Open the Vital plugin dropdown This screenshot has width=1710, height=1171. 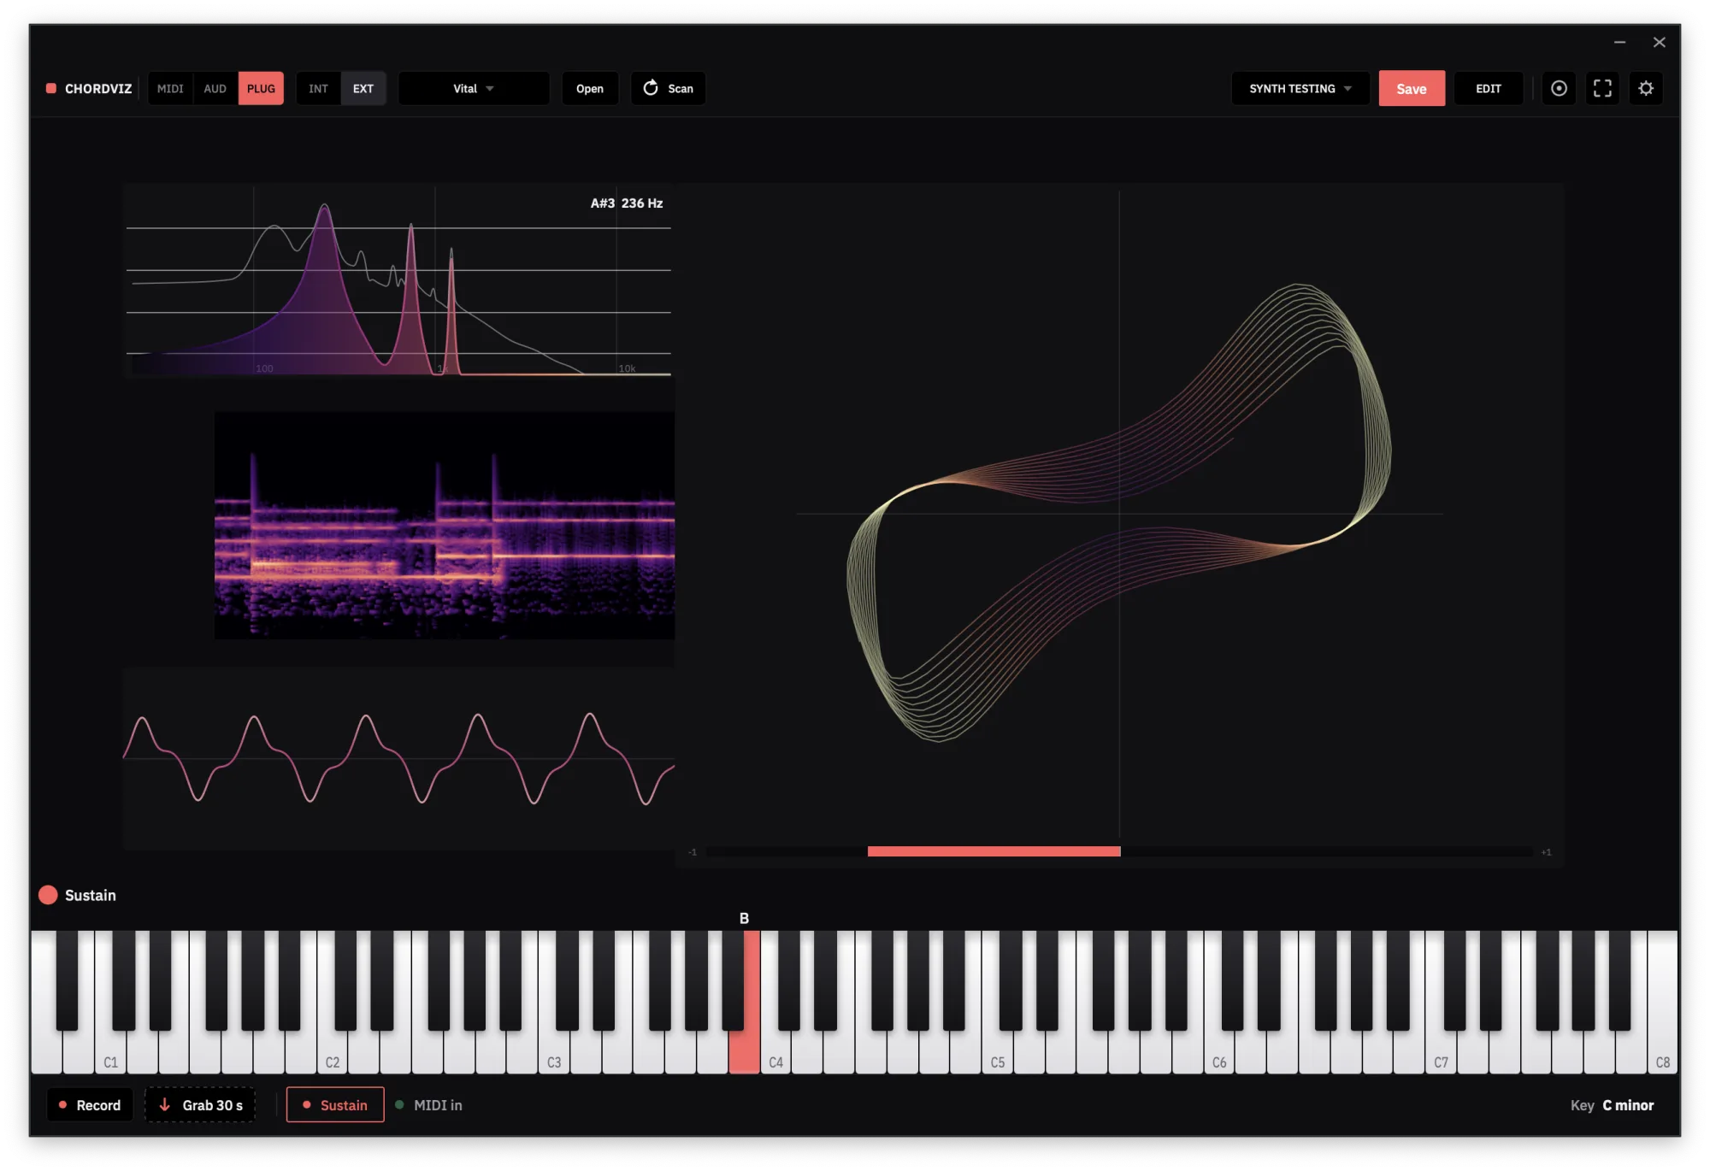tap(474, 88)
